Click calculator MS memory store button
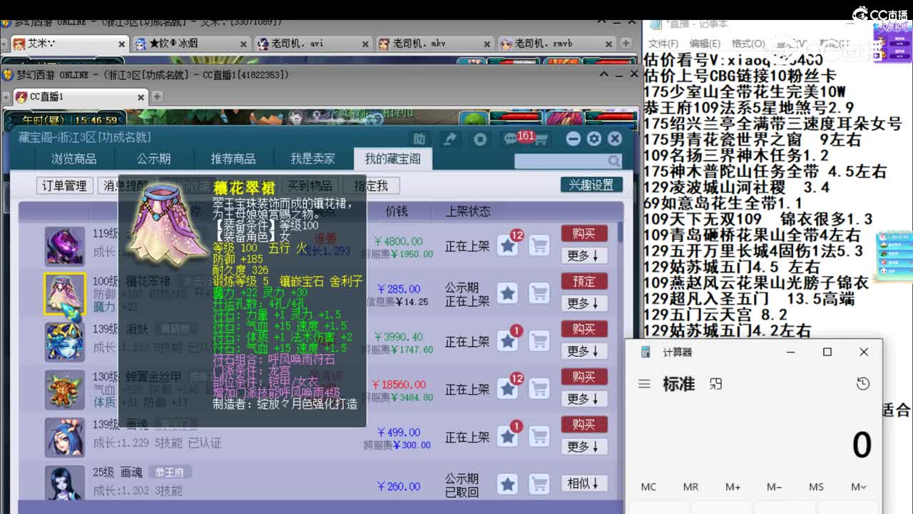This screenshot has width=913, height=514. tap(816, 487)
